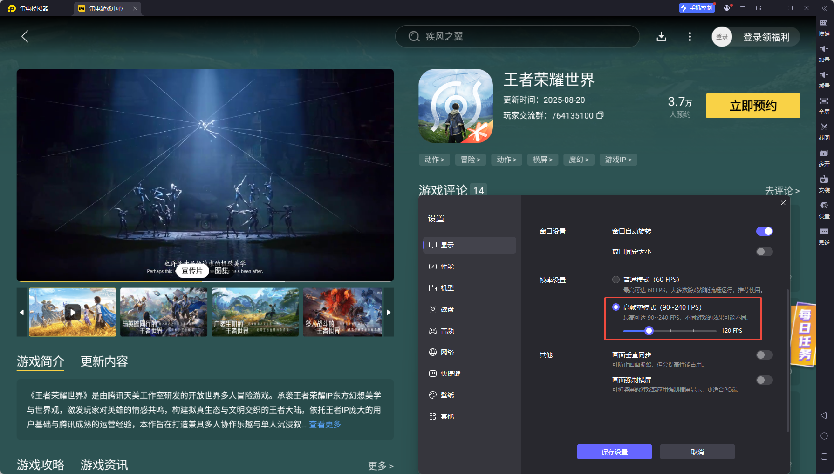Open the user account icon in title bar

(727, 8)
